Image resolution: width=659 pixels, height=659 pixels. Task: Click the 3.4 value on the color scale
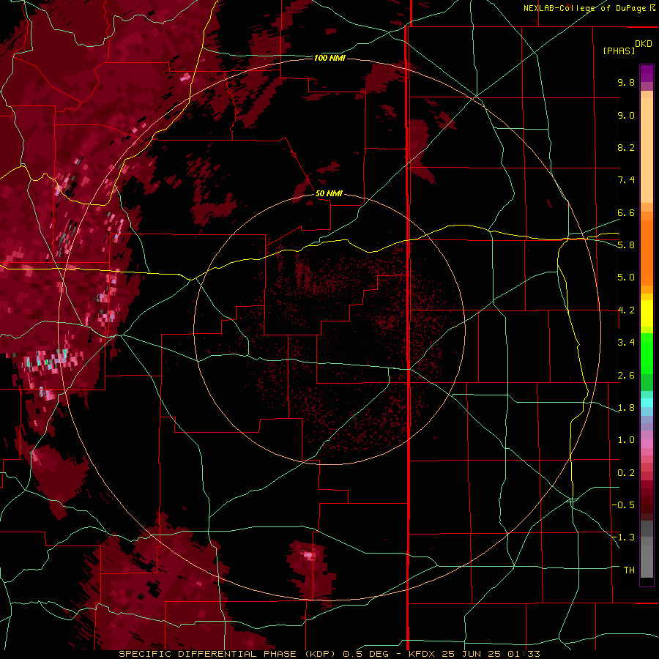pyautogui.click(x=626, y=343)
